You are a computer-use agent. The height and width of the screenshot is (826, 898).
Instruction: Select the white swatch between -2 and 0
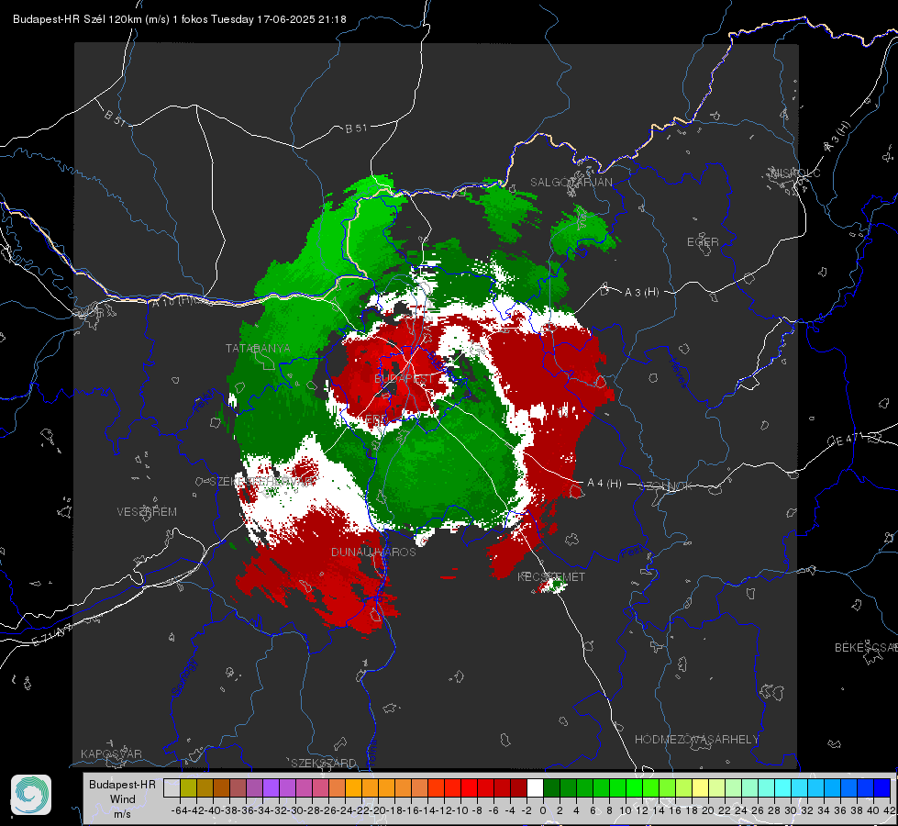(535, 787)
